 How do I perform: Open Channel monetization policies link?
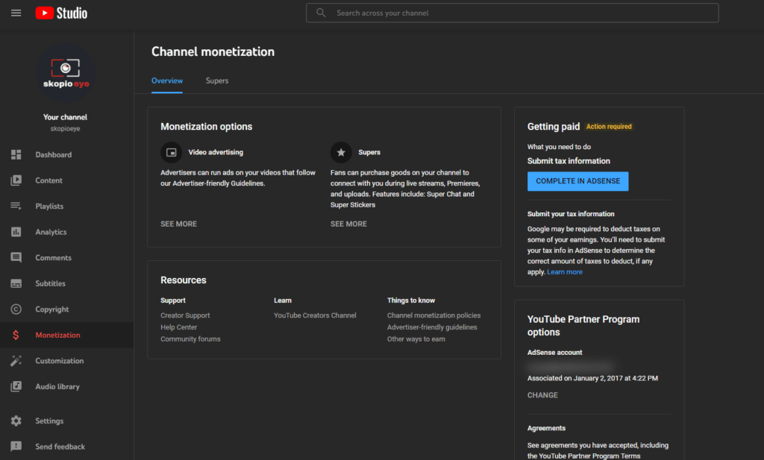click(433, 315)
